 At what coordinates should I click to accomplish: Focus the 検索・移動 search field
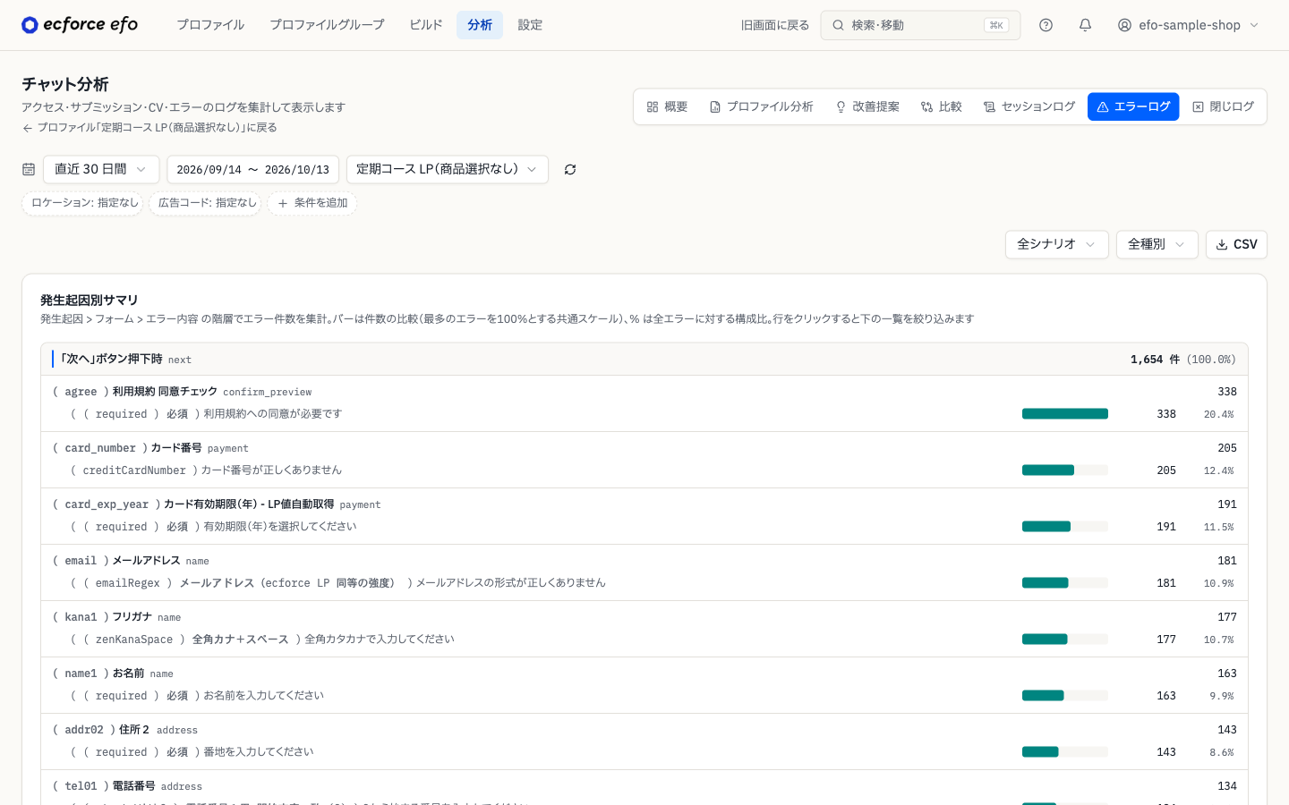pos(920,25)
